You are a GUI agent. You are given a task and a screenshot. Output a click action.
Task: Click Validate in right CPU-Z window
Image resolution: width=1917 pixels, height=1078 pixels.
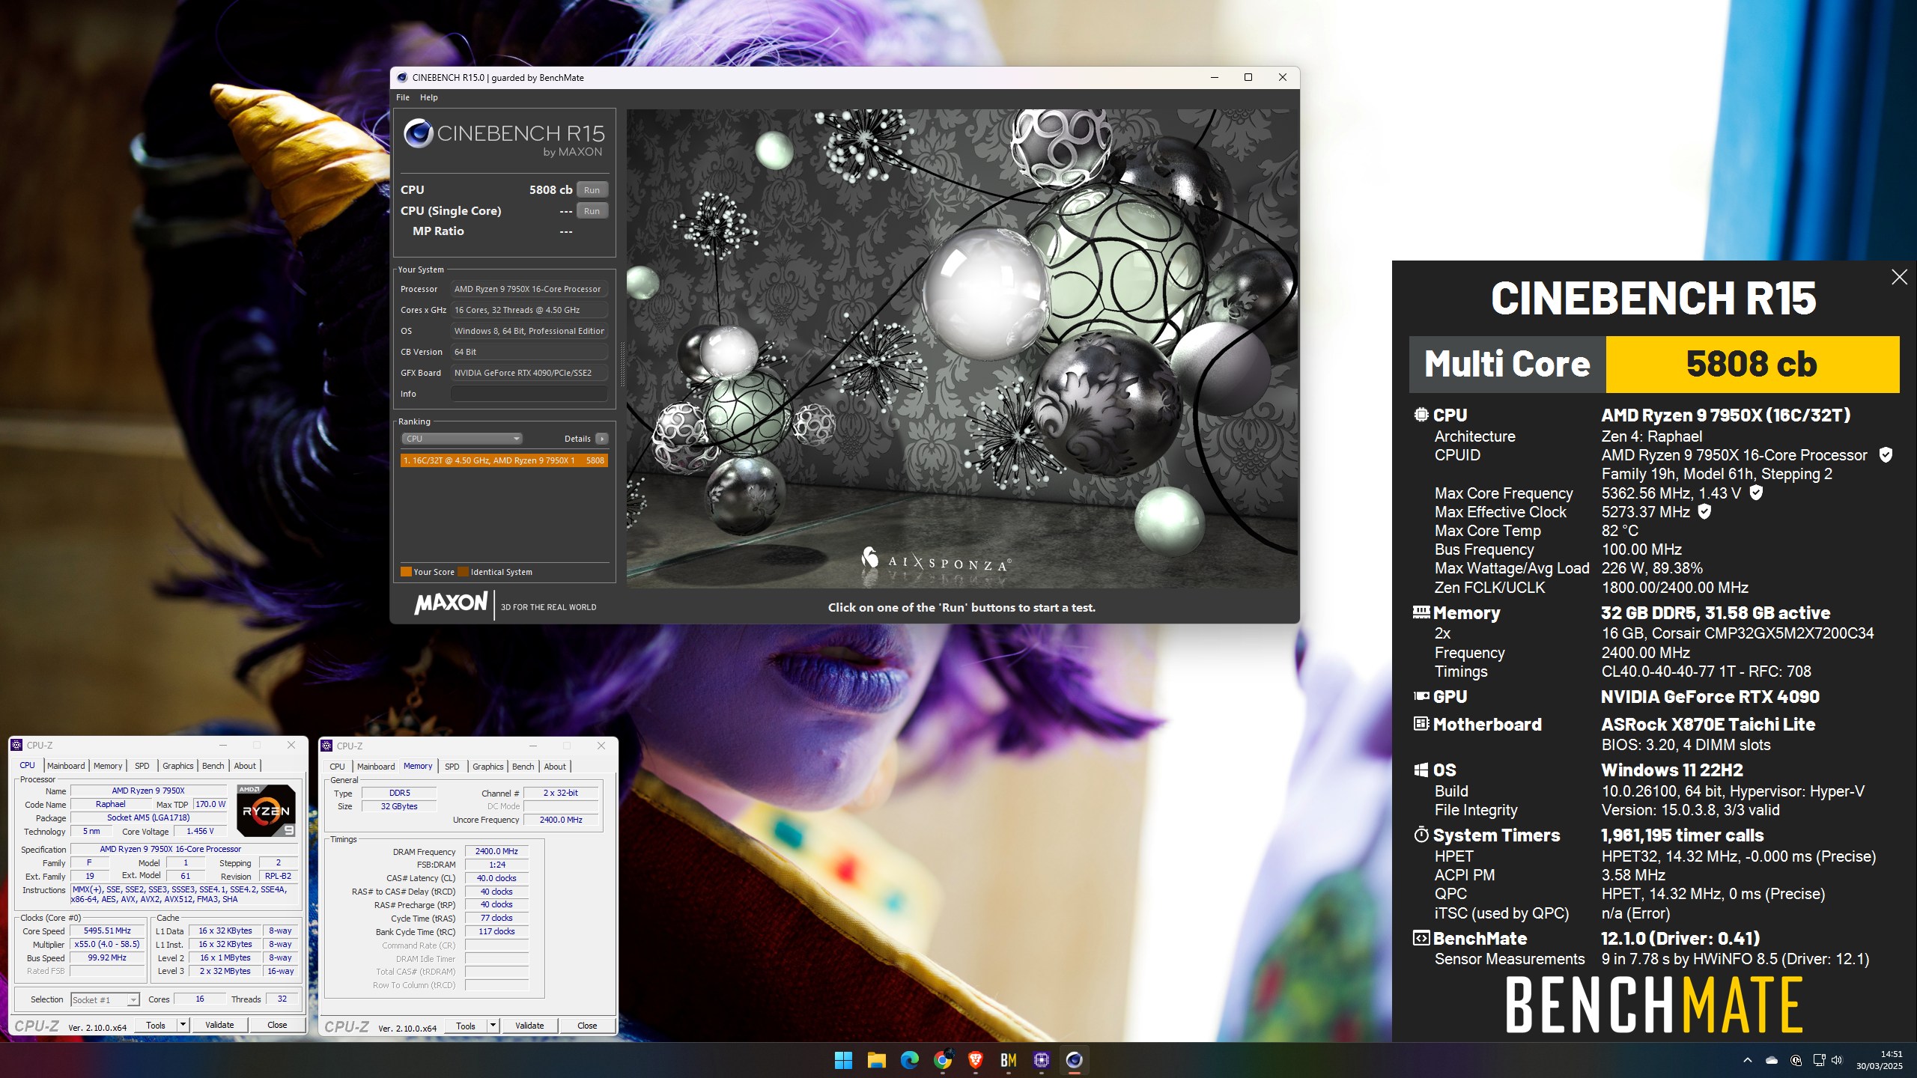(x=529, y=1026)
